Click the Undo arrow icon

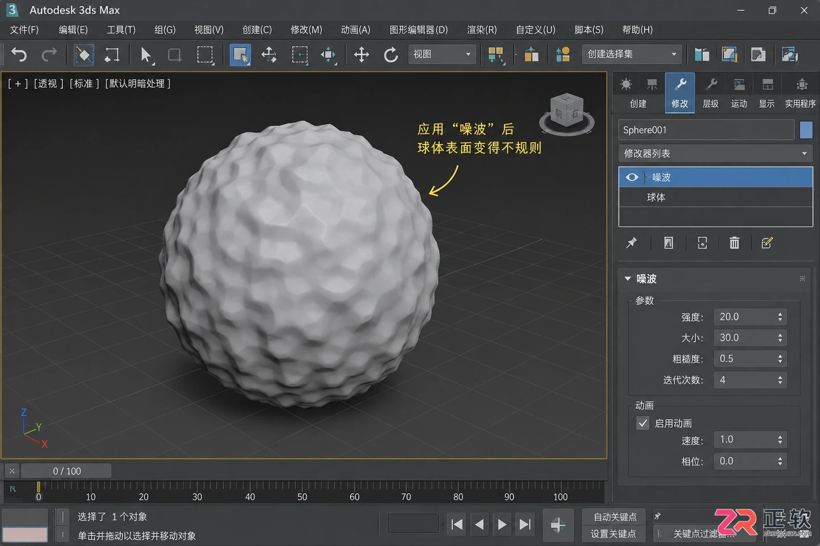[19, 55]
